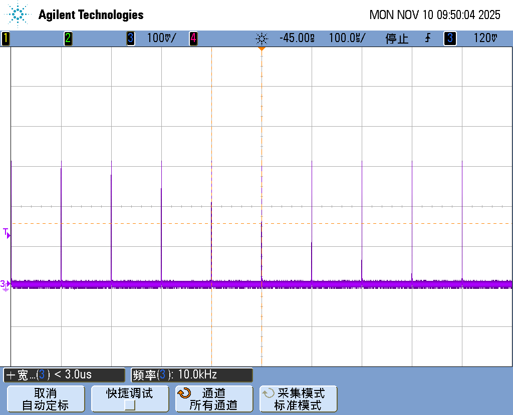The height and width of the screenshot is (415, 513).
Task: Select the 频率 10.0kHz measurement readout
Action: pos(192,374)
